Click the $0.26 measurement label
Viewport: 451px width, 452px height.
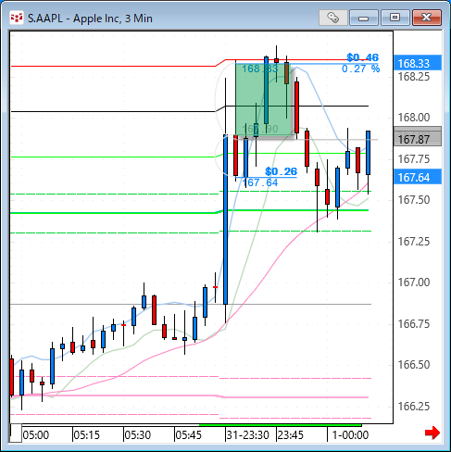point(281,171)
